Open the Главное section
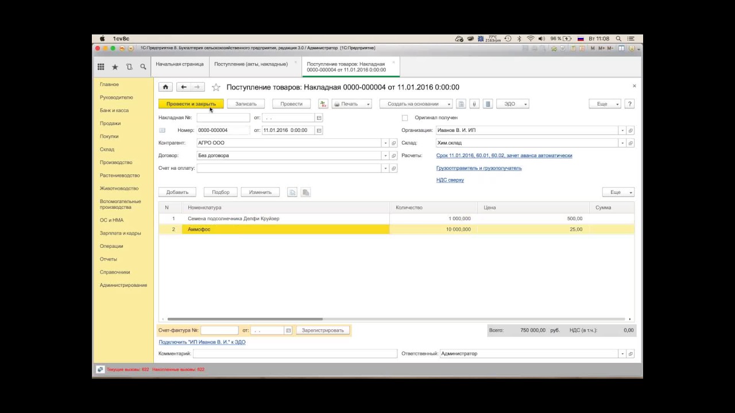The width and height of the screenshot is (735, 413). coord(109,84)
